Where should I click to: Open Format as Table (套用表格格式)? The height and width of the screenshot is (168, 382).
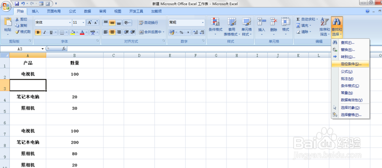click(x=232, y=26)
